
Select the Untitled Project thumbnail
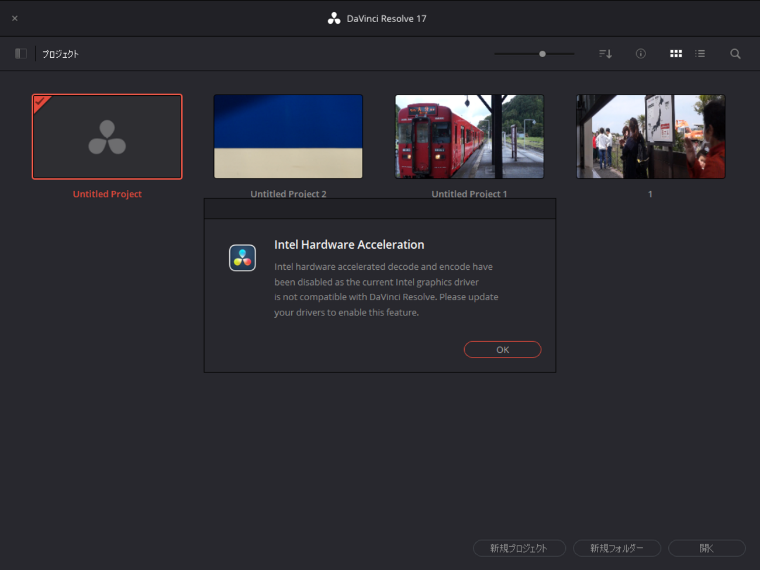click(x=107, y=137)
